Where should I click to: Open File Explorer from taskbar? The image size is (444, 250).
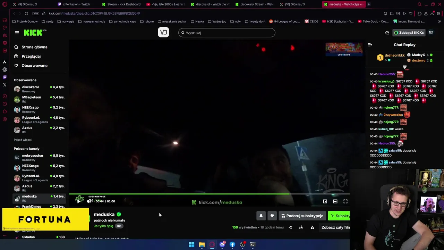tap(202, 244)
